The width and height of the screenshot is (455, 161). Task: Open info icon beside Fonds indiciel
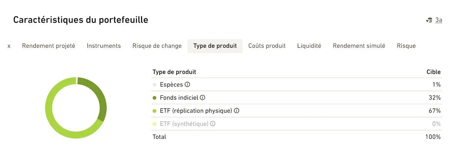tap(202, 98)
